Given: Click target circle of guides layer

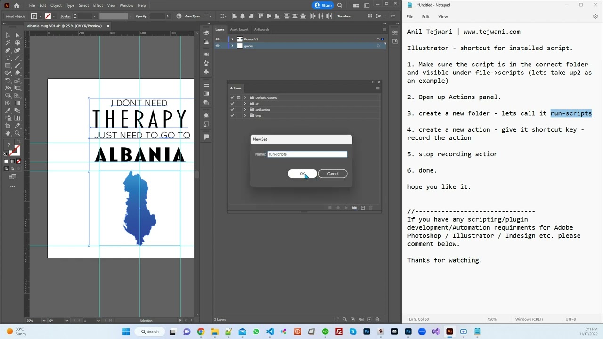Looking at the screenshot, I should (x=378, y=46).
